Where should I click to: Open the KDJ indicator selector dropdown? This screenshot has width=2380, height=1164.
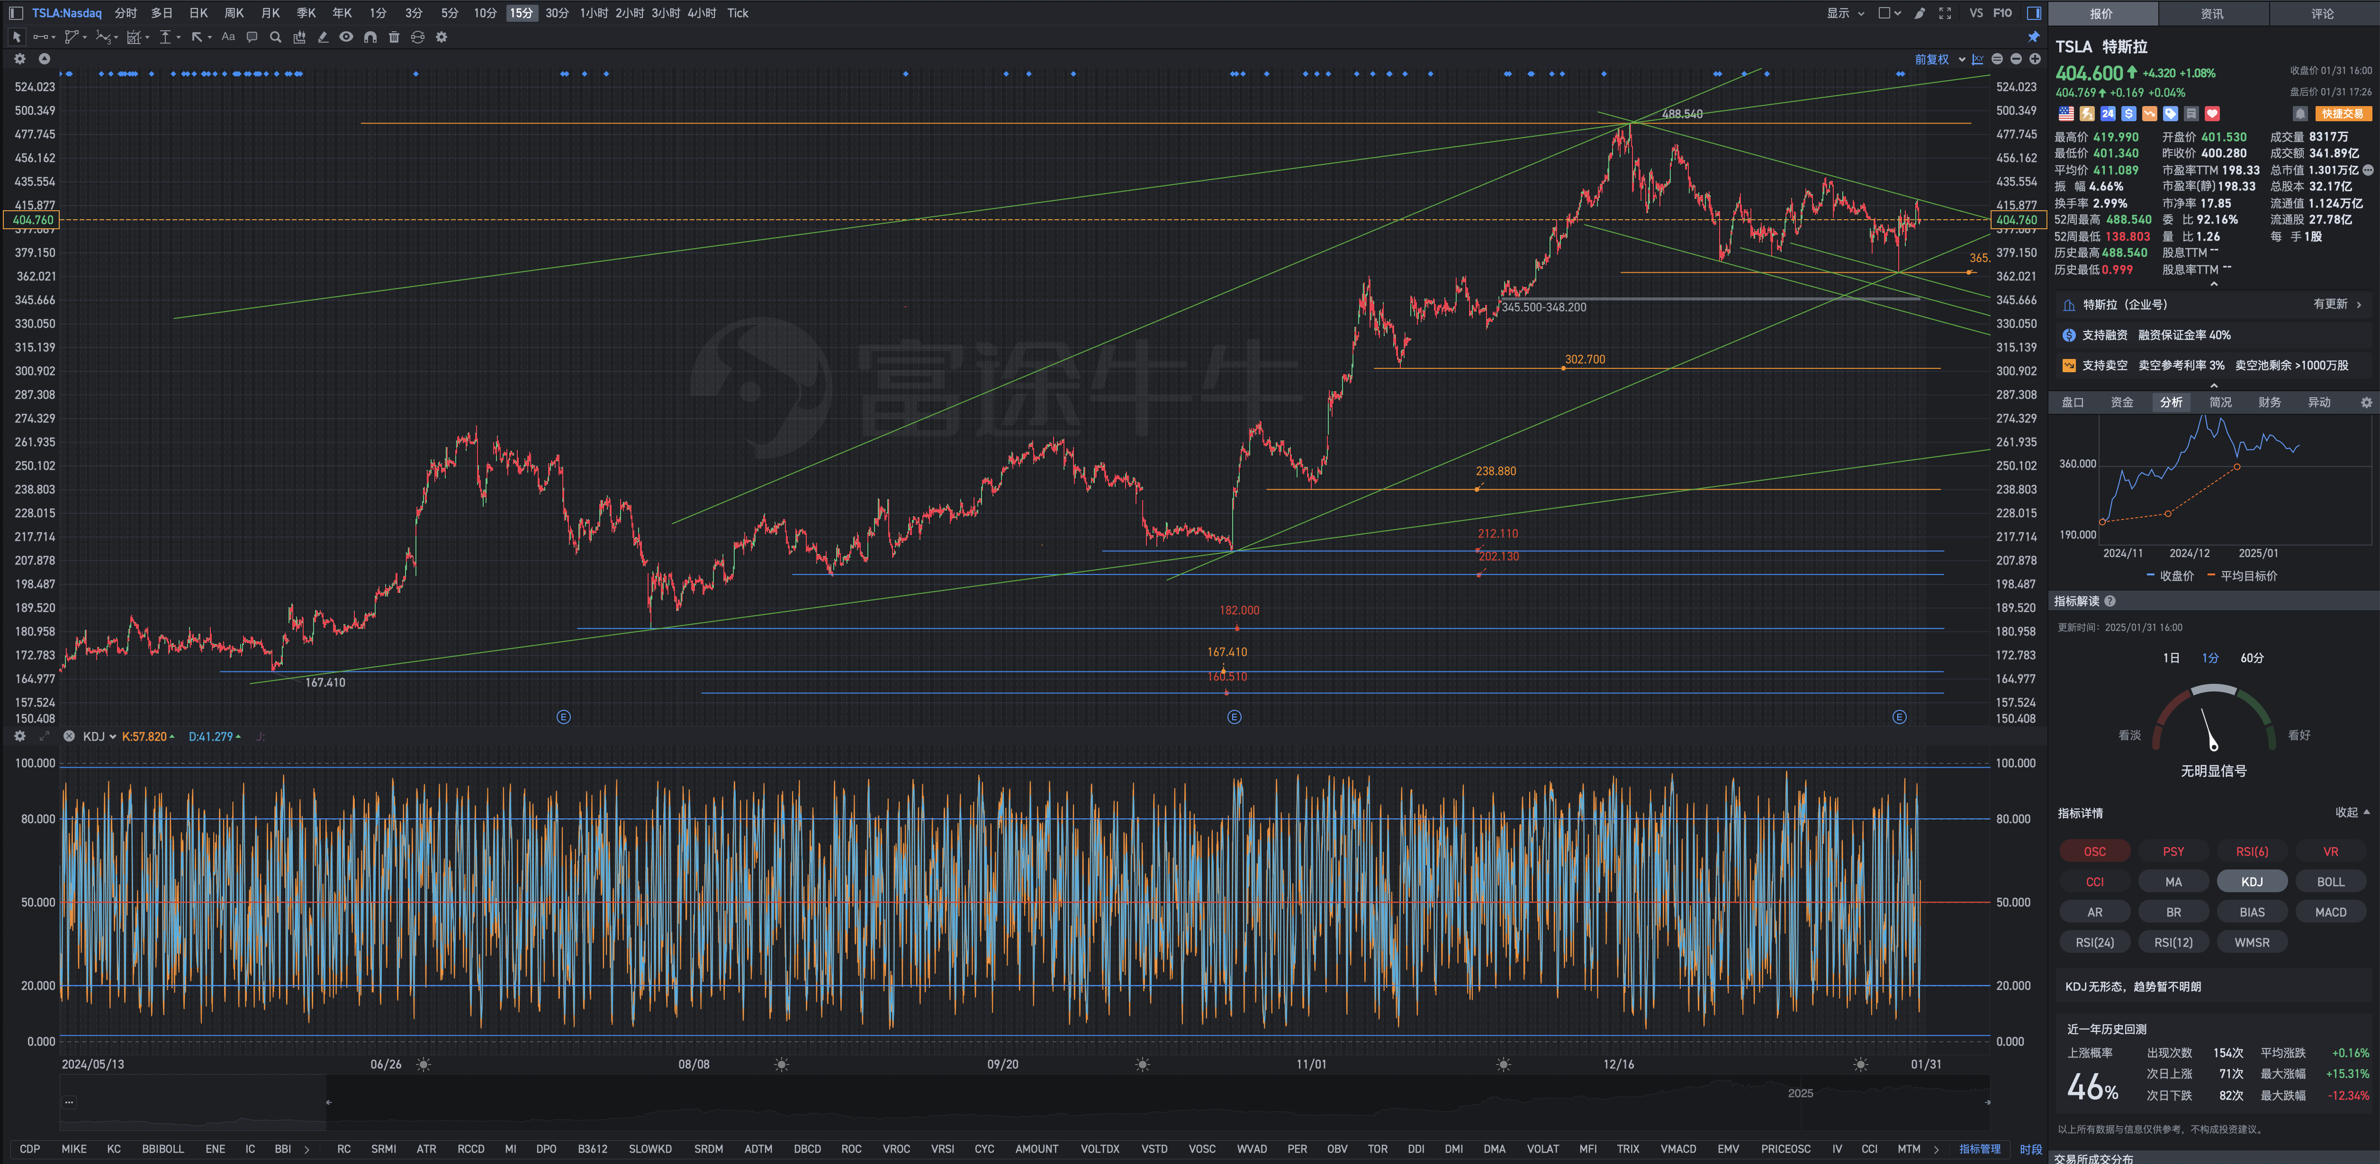(x=99, y=736)
